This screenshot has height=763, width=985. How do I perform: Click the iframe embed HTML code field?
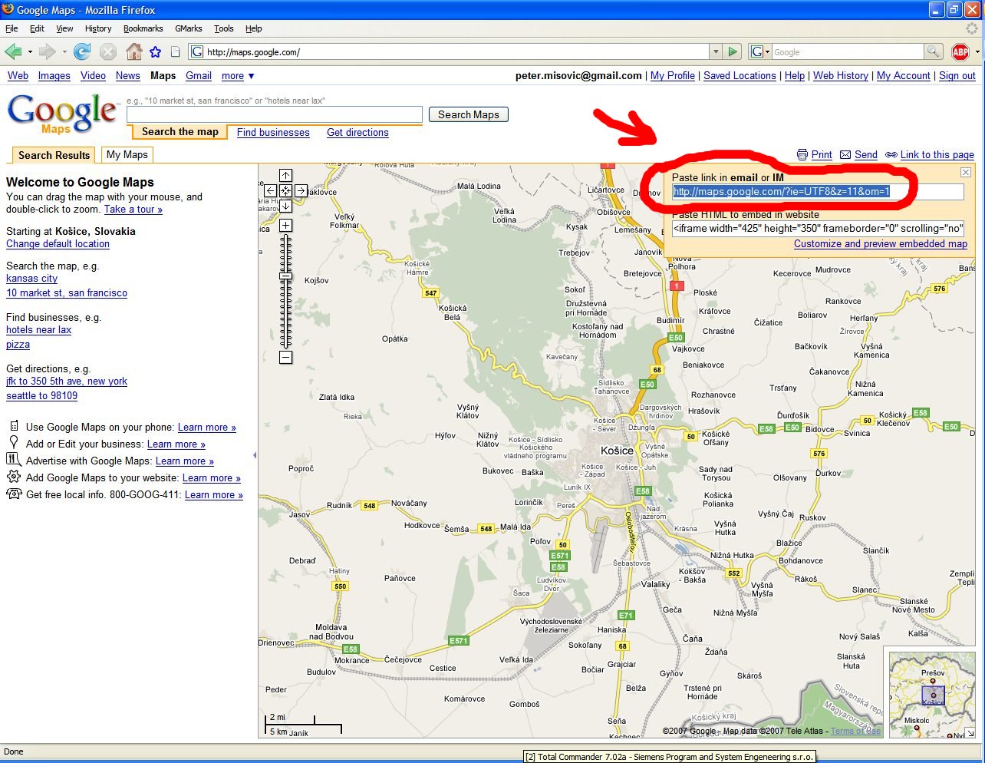pos(818,228)
